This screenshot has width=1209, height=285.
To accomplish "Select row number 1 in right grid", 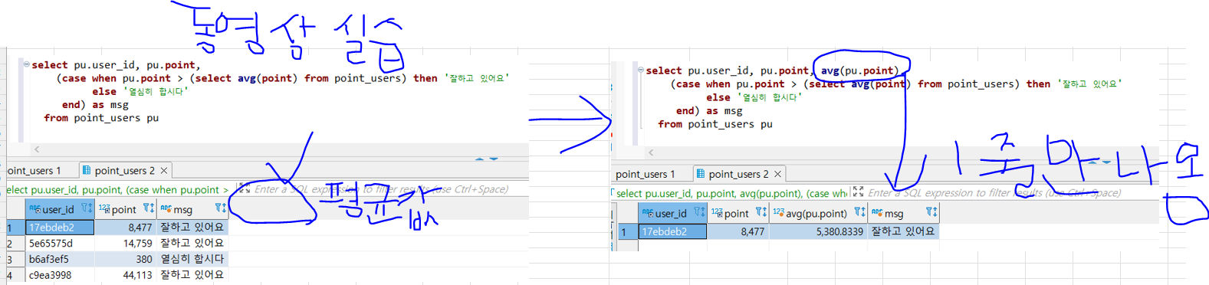I will tap(628, 231).
